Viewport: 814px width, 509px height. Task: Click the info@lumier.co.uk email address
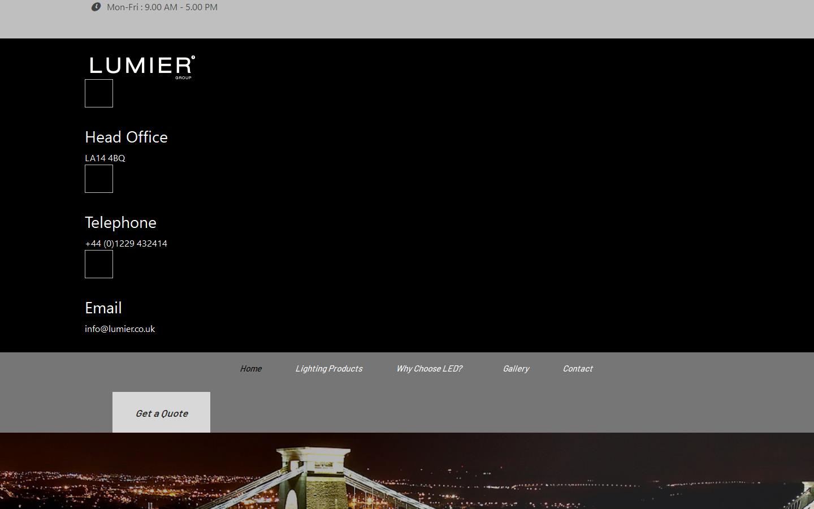[x=120, y=329]
